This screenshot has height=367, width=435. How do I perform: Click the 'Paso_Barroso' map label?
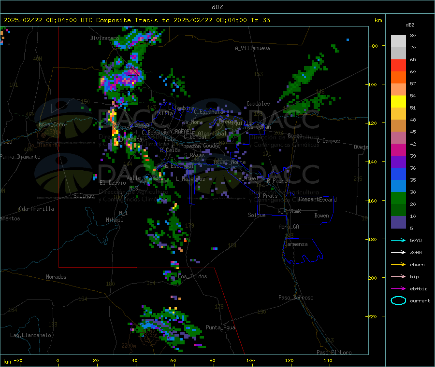(x=296, y=298)
